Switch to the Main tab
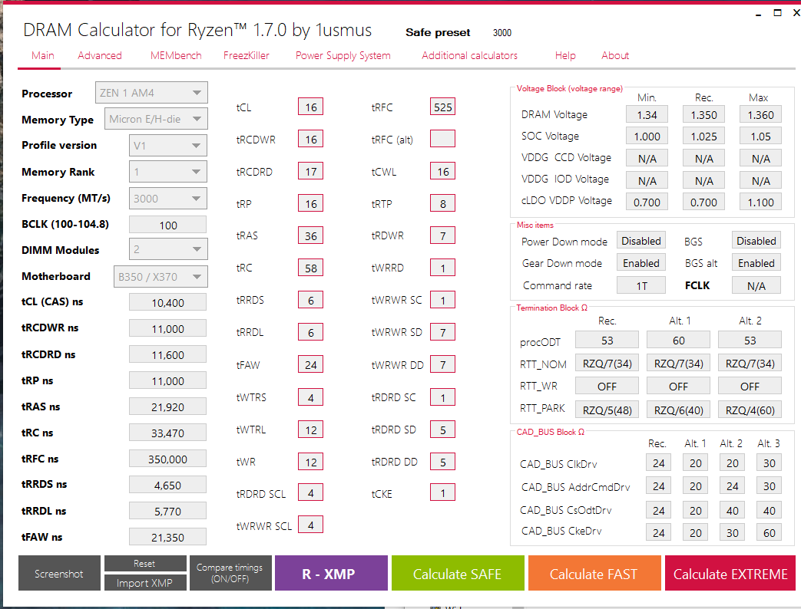The image size is (801, 609). [x=42, y=55]
